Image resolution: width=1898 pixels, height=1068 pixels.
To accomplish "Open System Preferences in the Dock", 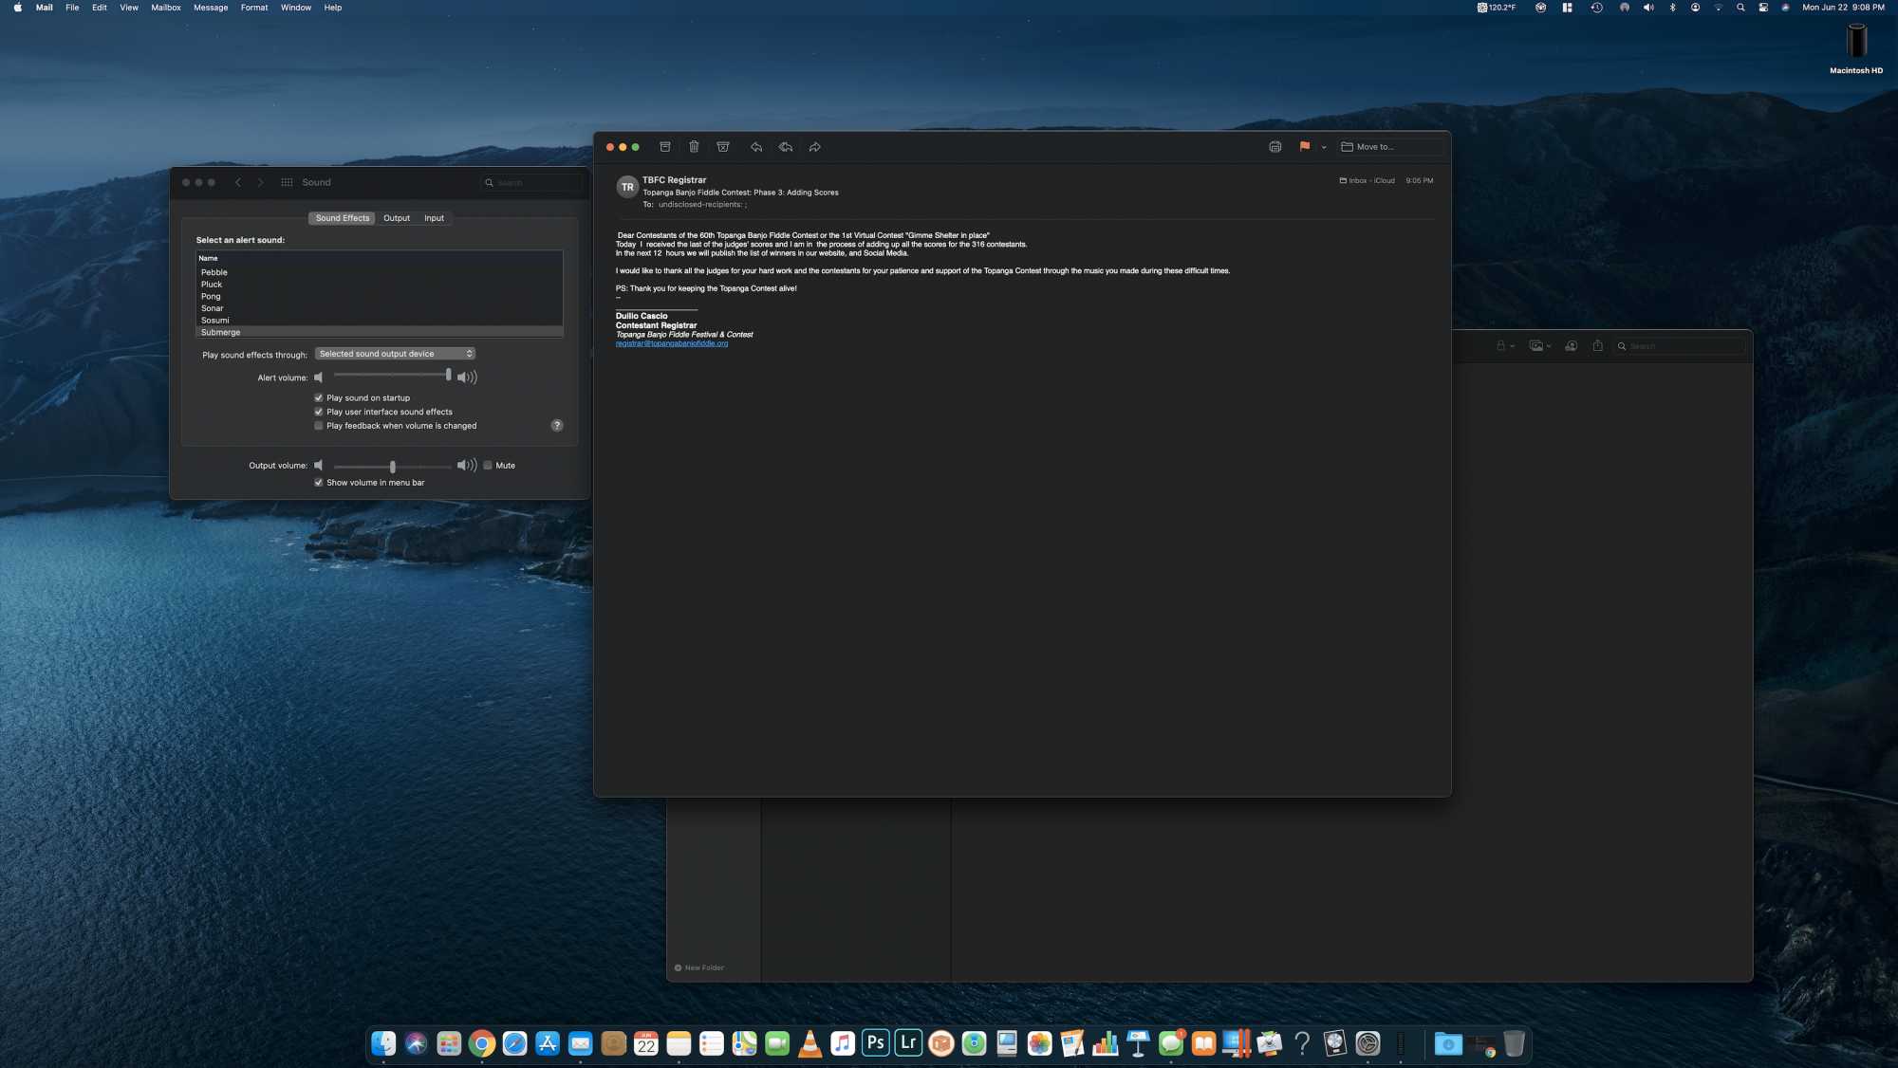I will click(1368, 1043).
